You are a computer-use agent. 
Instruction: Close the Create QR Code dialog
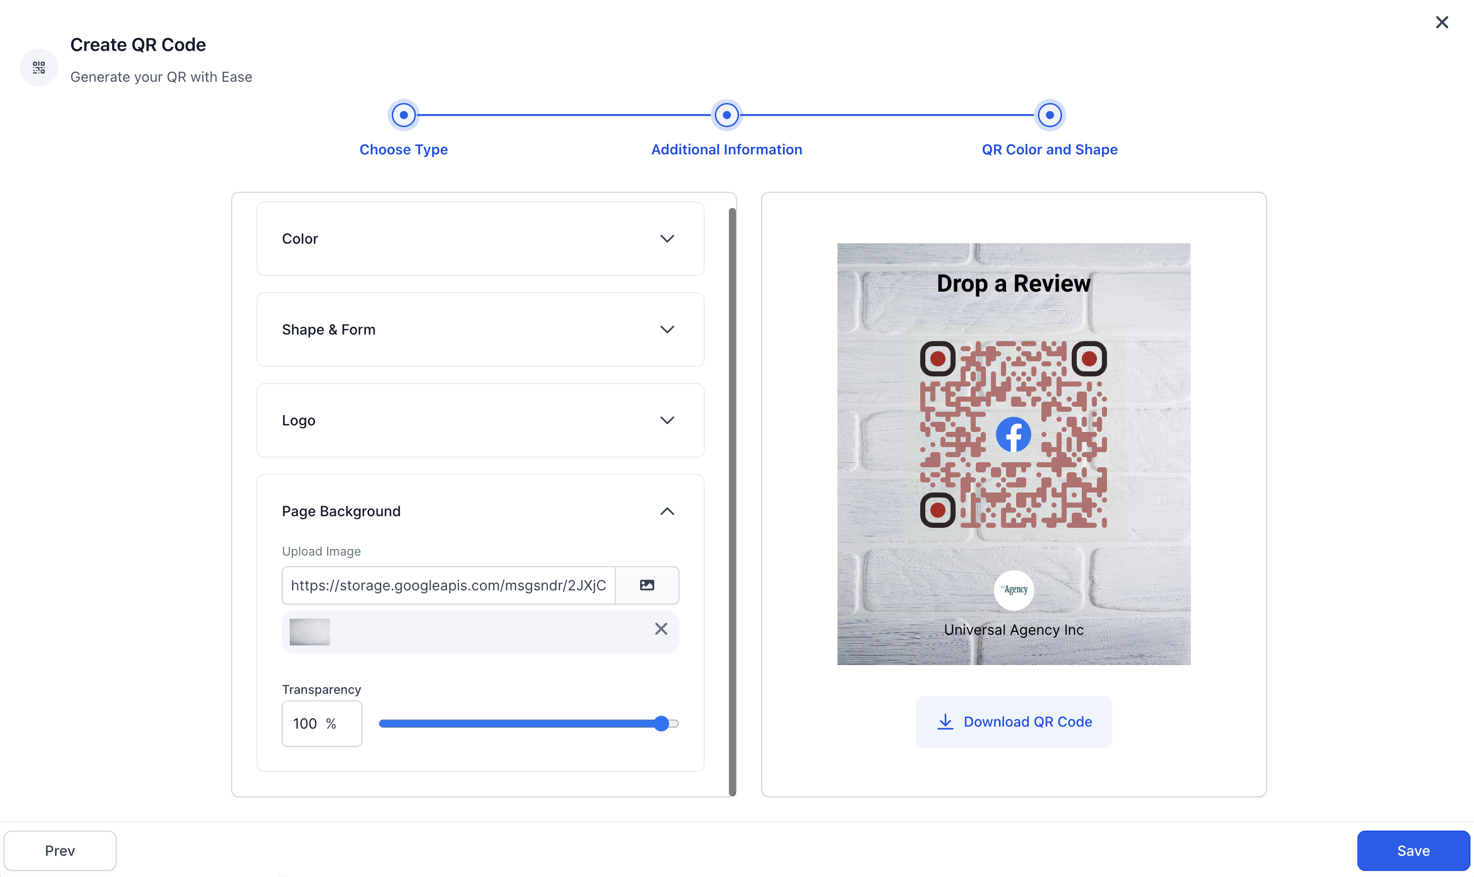click(1442, 23)
